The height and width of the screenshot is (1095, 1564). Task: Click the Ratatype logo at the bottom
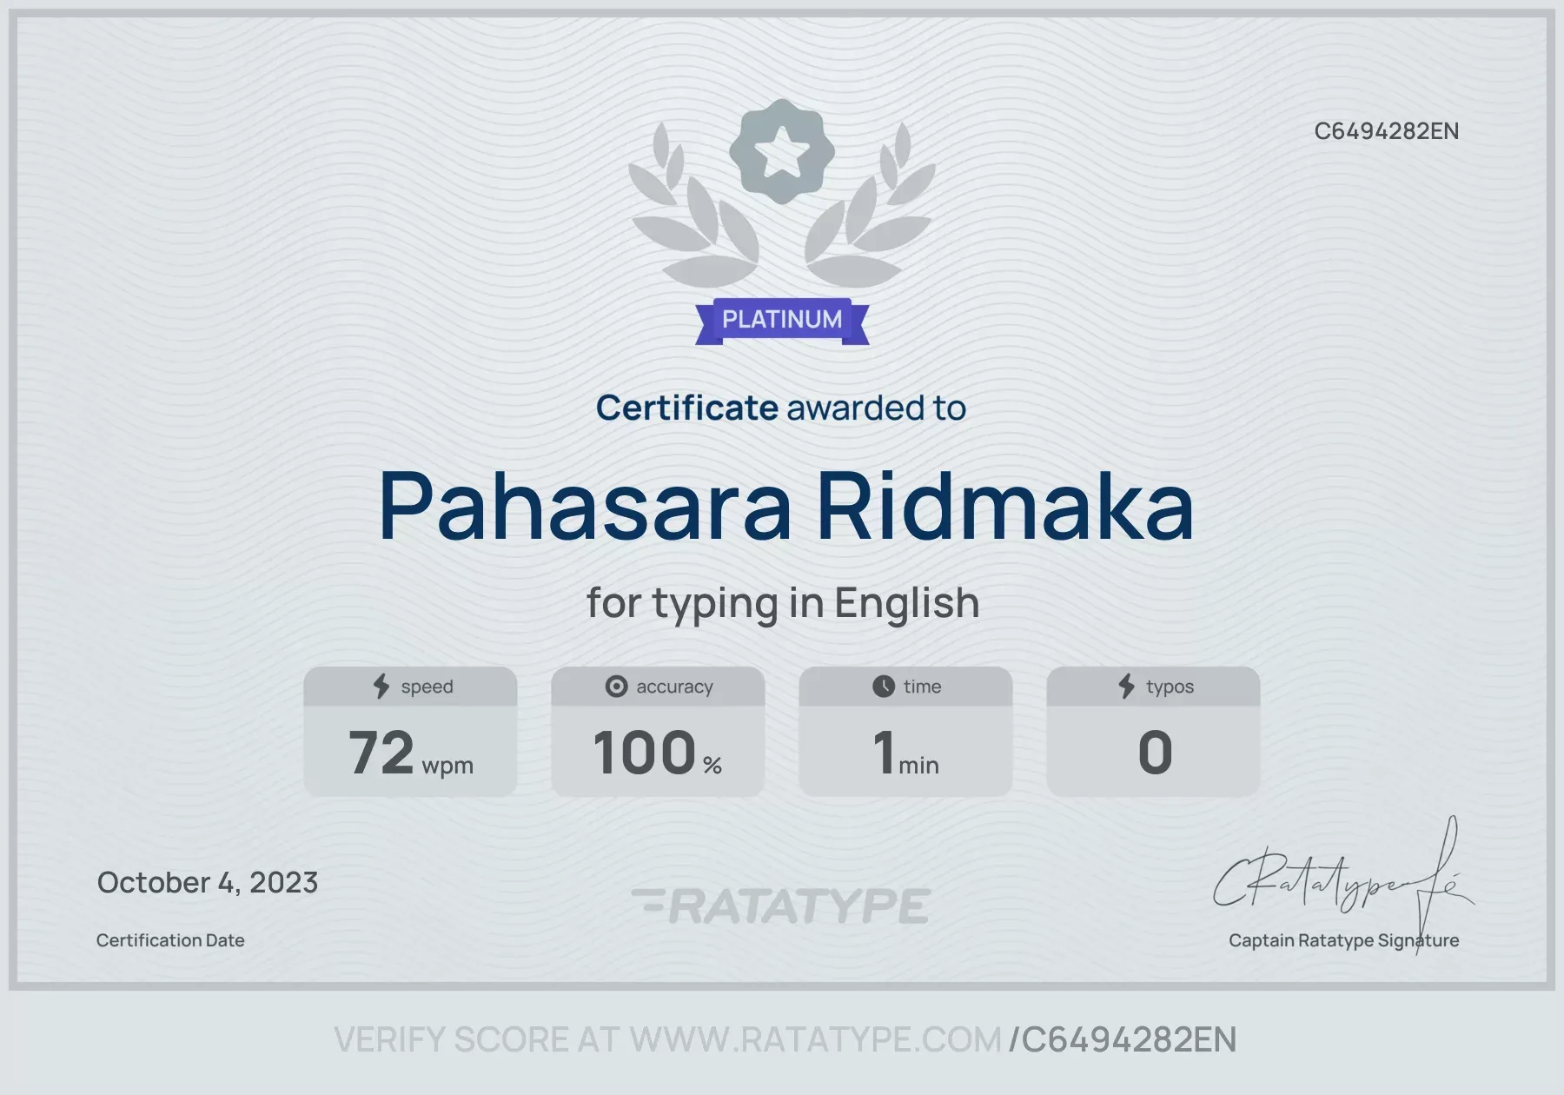pos(781,906)
